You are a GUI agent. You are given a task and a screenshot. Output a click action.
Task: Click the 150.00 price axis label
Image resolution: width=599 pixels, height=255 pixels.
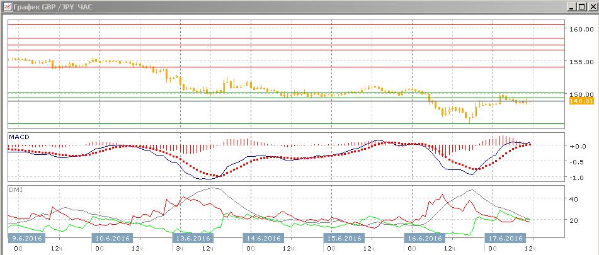581,94
